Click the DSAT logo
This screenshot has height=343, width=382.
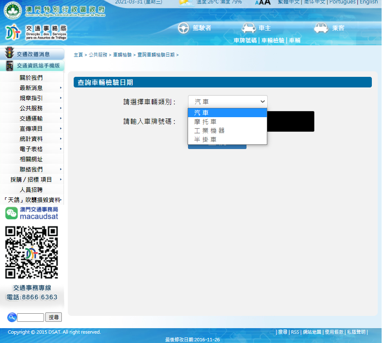click(13, 32)
